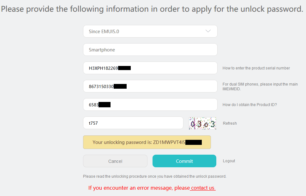306x196 pixels.
Task: Click the dual SIM IMEI/MEID hint text
Action: tap(260, 86)
